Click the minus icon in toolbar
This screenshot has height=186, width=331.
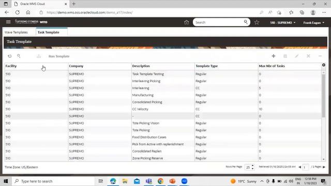(x=320, y=56)
